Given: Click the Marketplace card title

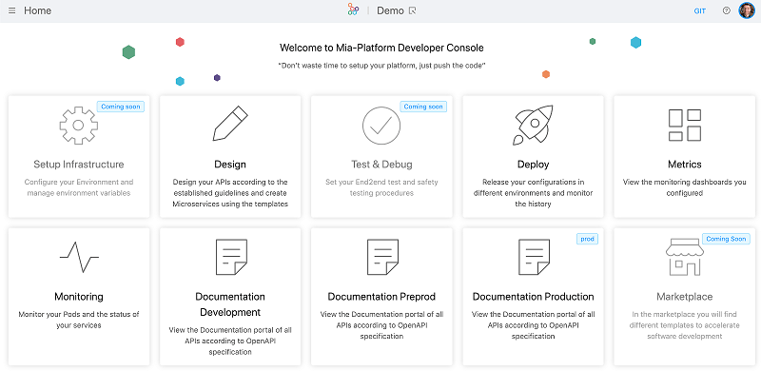Looking at the screenshot, I should (684, 297).
